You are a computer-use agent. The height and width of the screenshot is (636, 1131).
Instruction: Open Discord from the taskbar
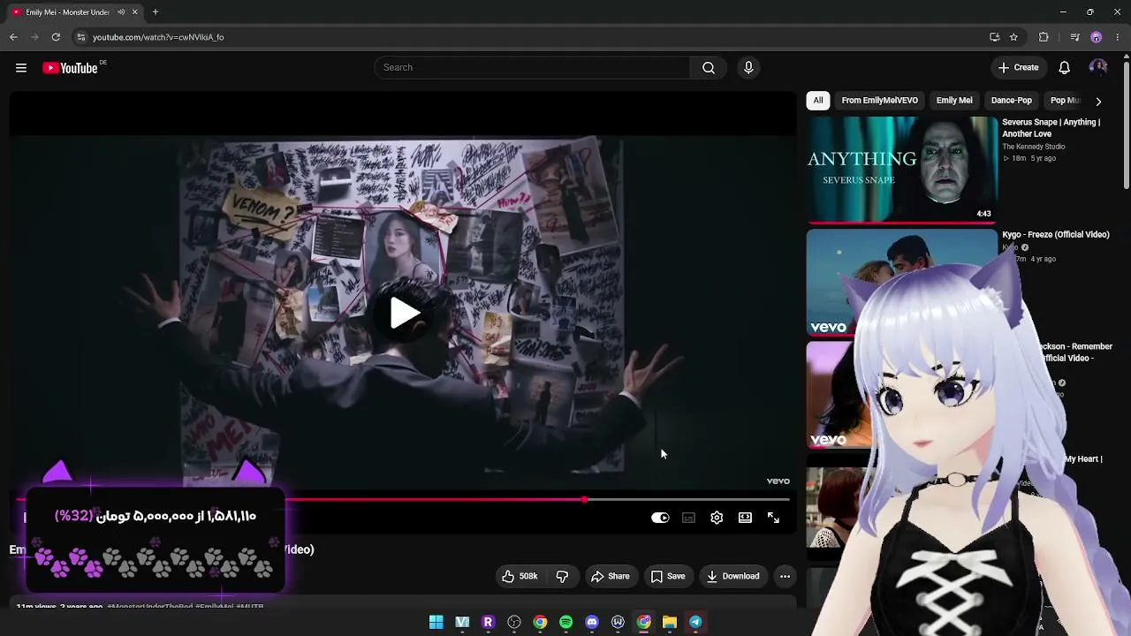click(x=592, y=622)
